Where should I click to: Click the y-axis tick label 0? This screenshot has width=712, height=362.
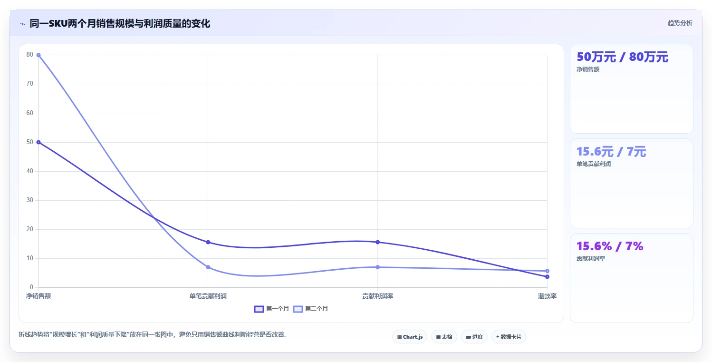(x=32, y=287)
